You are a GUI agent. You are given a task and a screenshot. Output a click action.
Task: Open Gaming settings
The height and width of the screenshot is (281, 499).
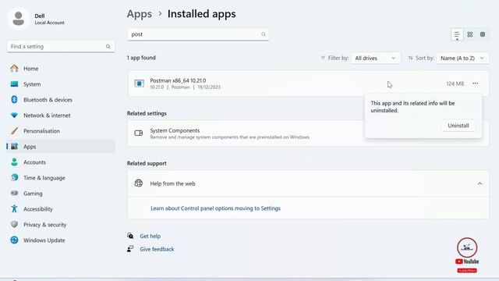point(61,194)
